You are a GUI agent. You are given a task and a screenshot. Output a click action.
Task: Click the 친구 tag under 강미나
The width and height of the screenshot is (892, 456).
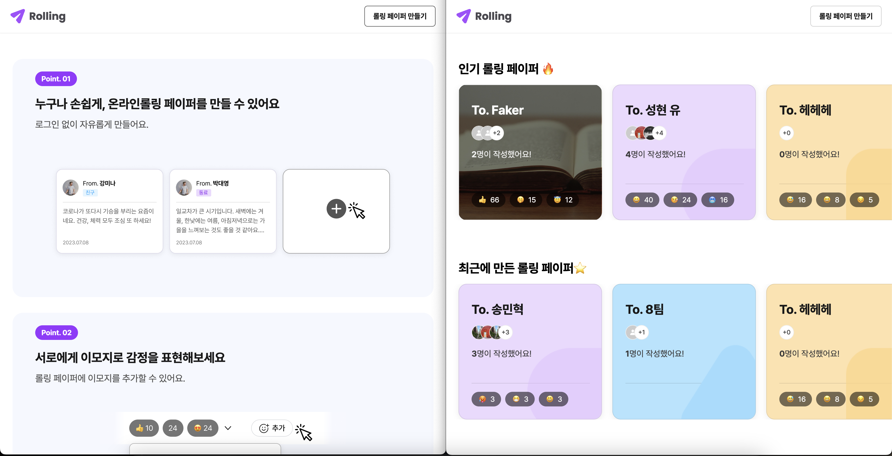point(90,193)
